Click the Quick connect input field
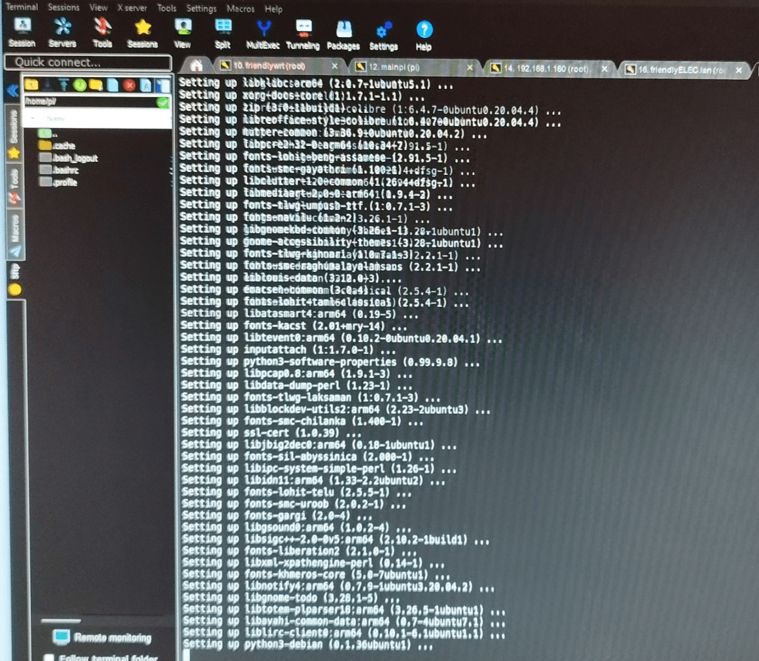 [87, 63]
